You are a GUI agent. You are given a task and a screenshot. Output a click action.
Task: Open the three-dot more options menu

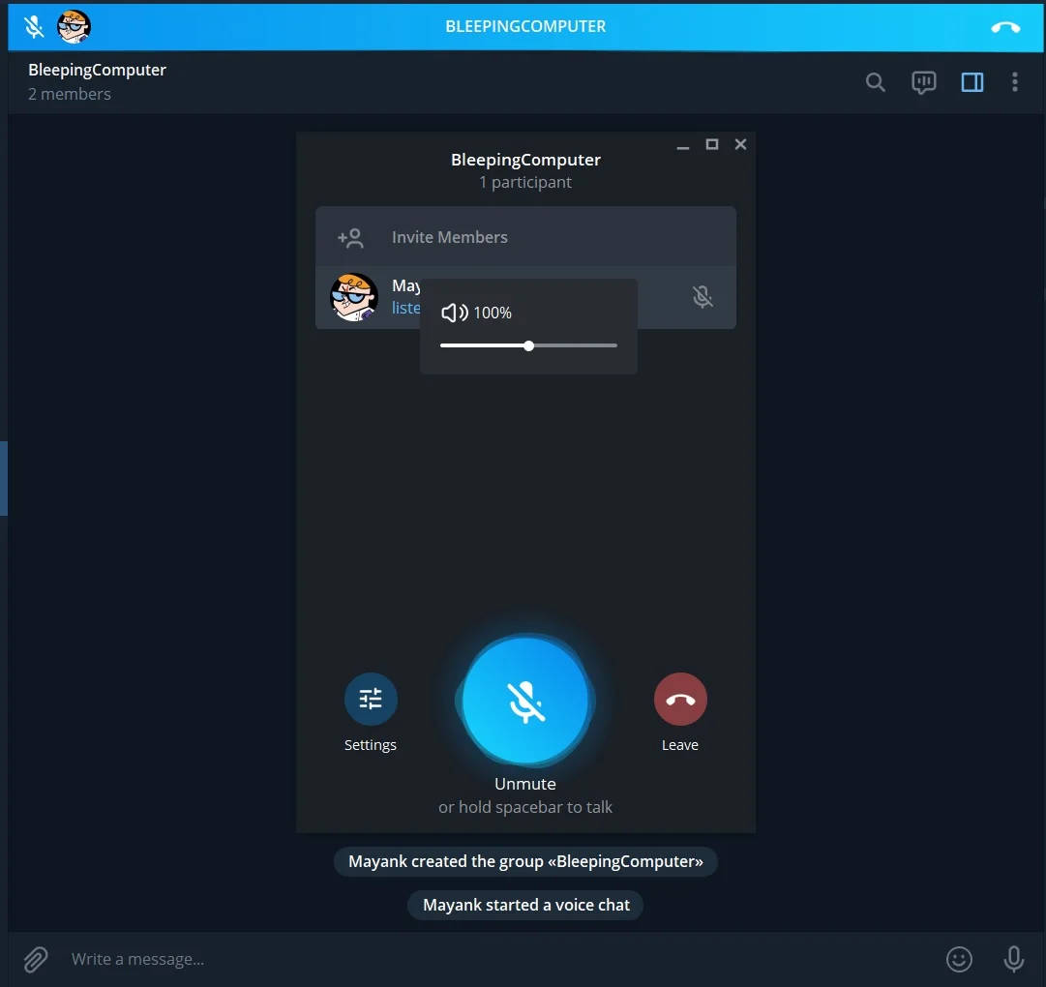1015,82
